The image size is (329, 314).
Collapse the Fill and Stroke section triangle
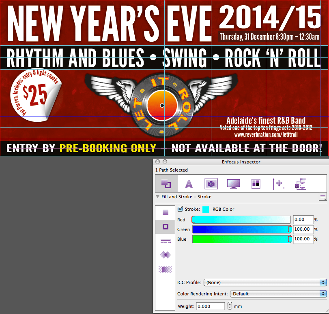coord(157,197)
